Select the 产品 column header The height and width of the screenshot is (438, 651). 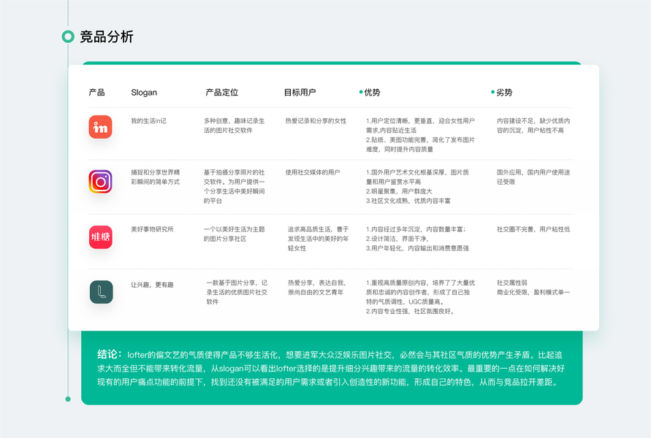point(96,93)
